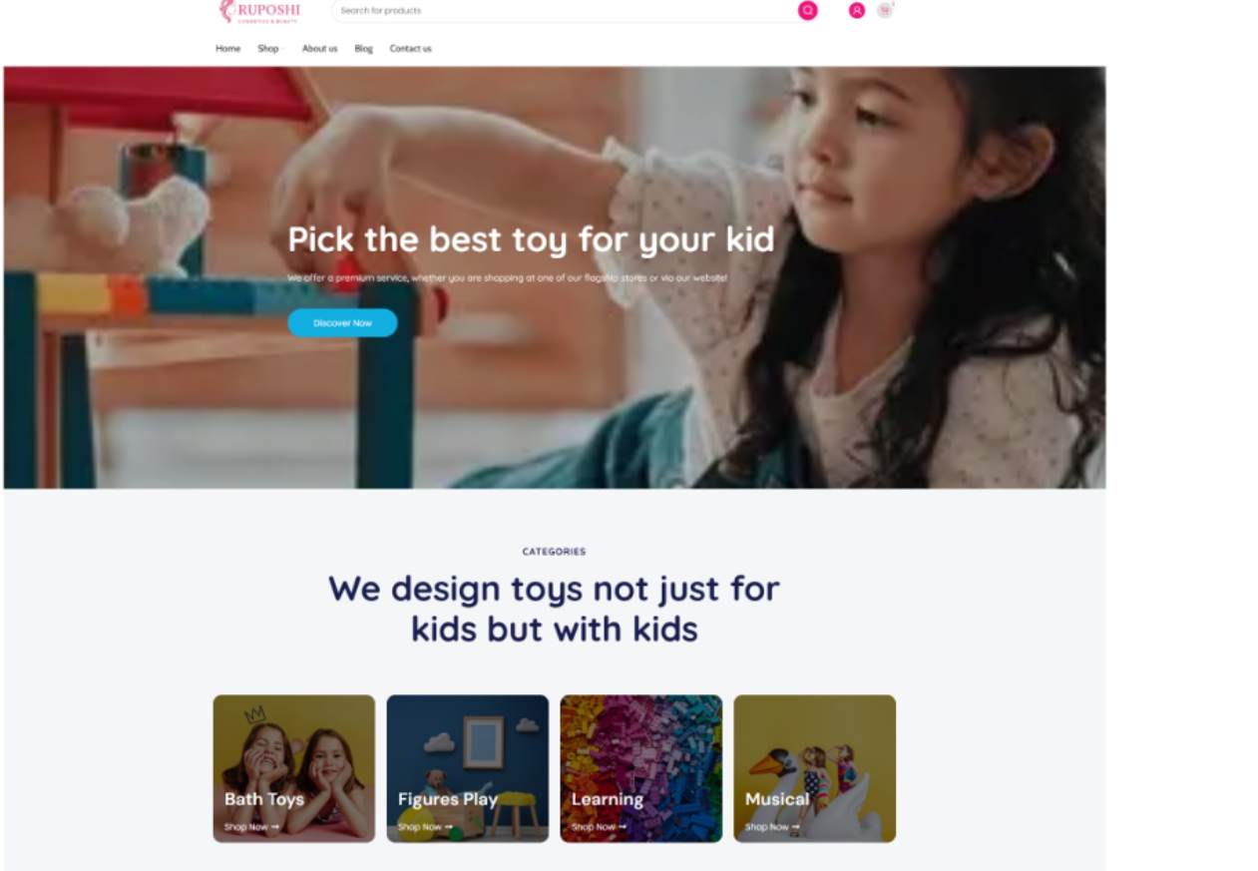Screen dimensions: 1258x871
Task: Click Shop Now under Bath Toys
Action: [x=251, y=826]
